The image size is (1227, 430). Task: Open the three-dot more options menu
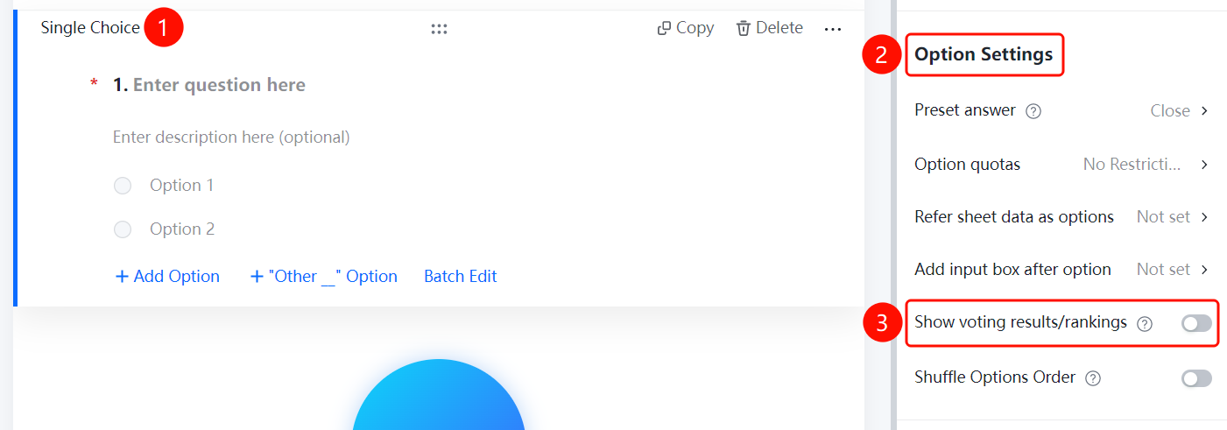[833, 29]
